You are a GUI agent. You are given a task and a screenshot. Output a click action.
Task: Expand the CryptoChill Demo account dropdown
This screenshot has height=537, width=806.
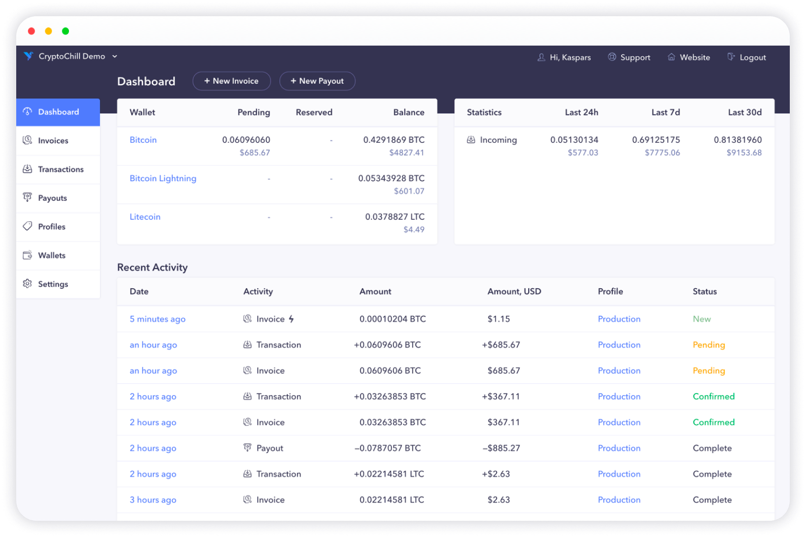point(115,56)
